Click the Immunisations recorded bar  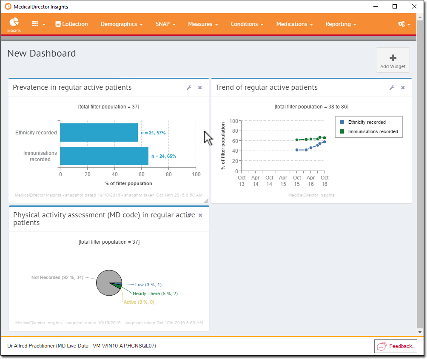104,156
